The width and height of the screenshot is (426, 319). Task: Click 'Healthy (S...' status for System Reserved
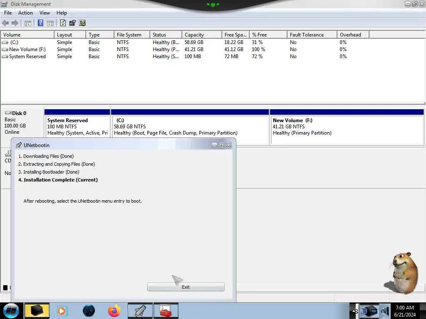point(166,56)
